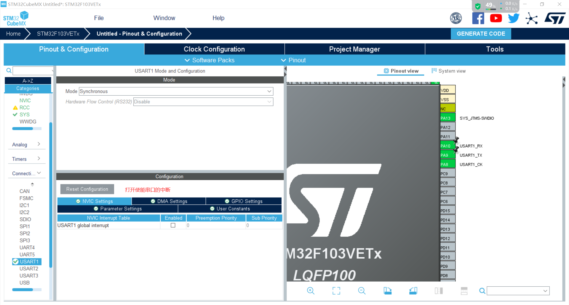
Task: Select the PA13 pin on the chip
Action: (x=447, y=118)
